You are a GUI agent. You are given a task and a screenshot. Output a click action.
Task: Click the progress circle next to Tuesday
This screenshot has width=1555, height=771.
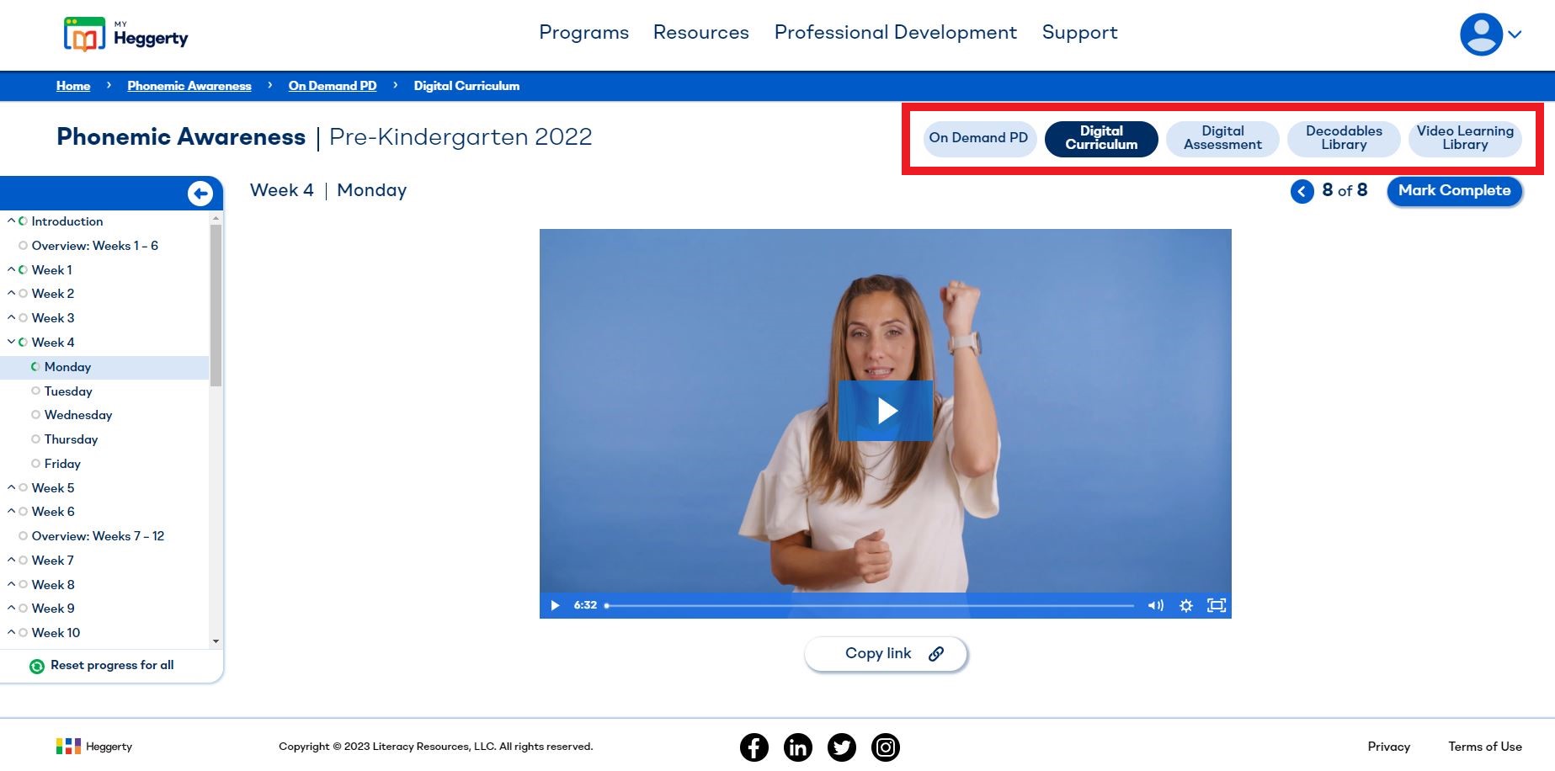pyautogui.click(x=35, y=391)
